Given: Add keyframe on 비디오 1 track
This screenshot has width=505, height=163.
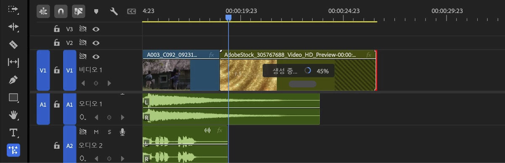Looking at the screenshot, I should tap(96, 83).
